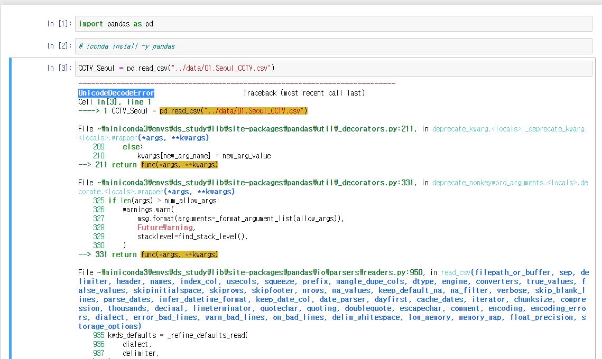This screenshot has height=359, width=602.
Task: Click 'kwargs[new_arg_name] = new_arg_value' line
Action: coord(204,156)
